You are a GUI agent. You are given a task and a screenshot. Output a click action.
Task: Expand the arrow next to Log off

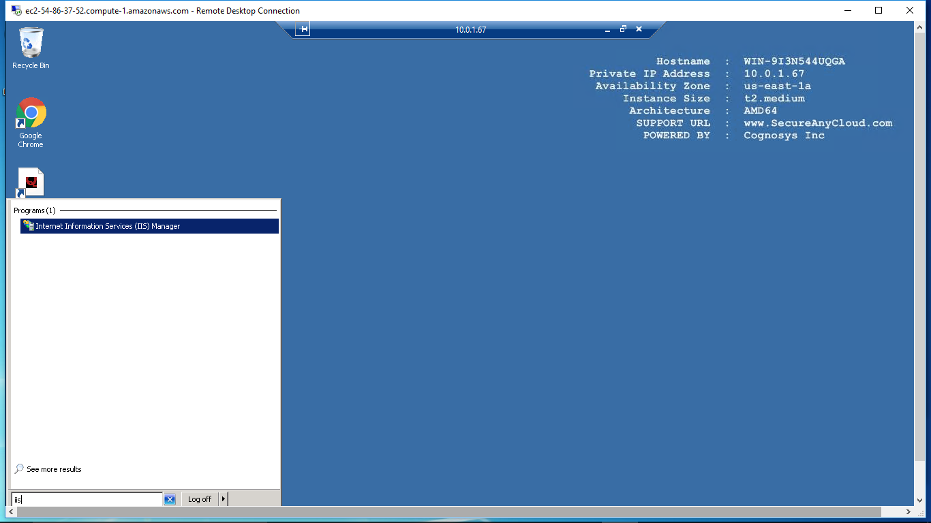click(223, 499)
